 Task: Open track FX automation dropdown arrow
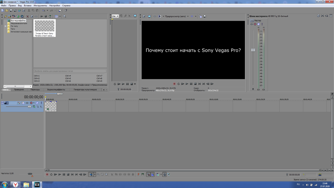click(34, 103)
